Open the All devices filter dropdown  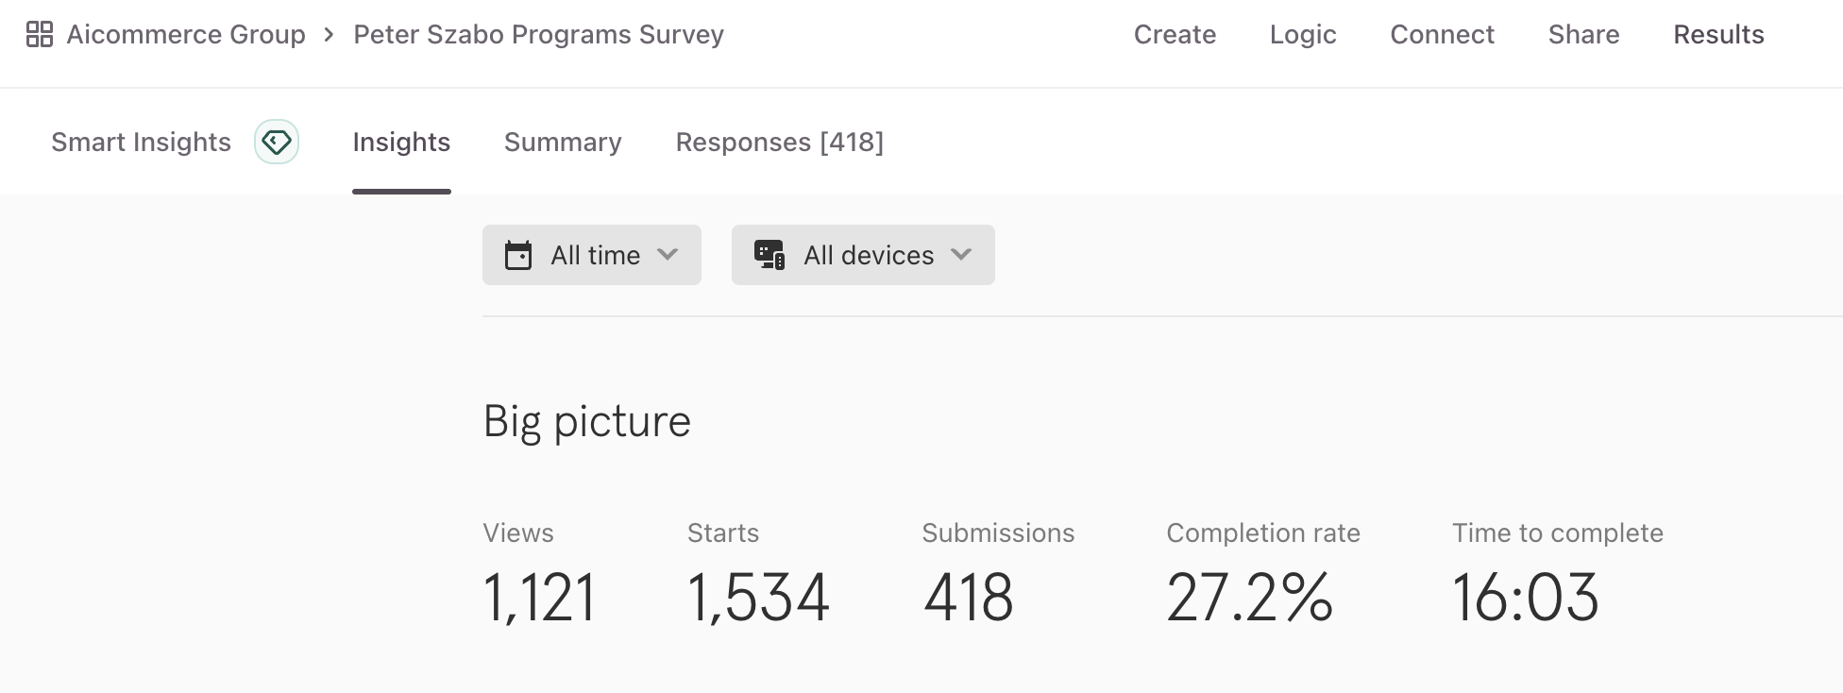(x=868, y=255)
